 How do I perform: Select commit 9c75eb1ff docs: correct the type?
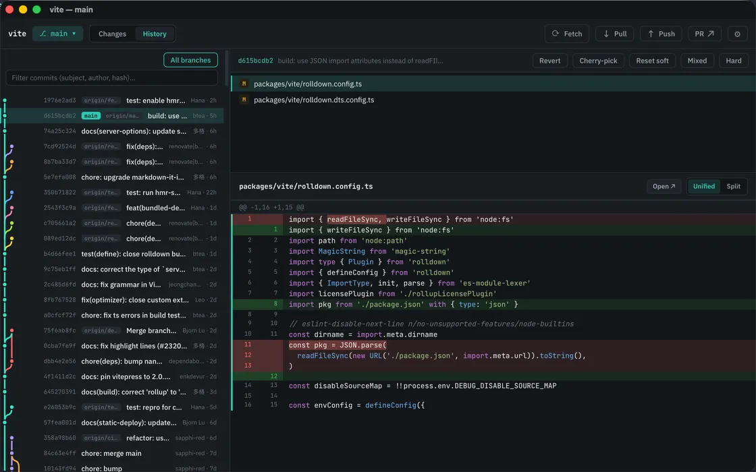click(x=112, y=269)
